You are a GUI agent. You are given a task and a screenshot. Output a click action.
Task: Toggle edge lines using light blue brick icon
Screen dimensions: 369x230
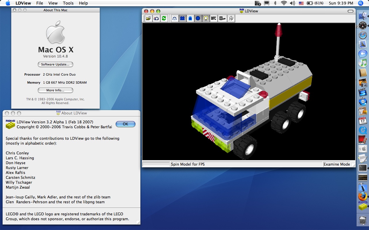pos(190,18)
